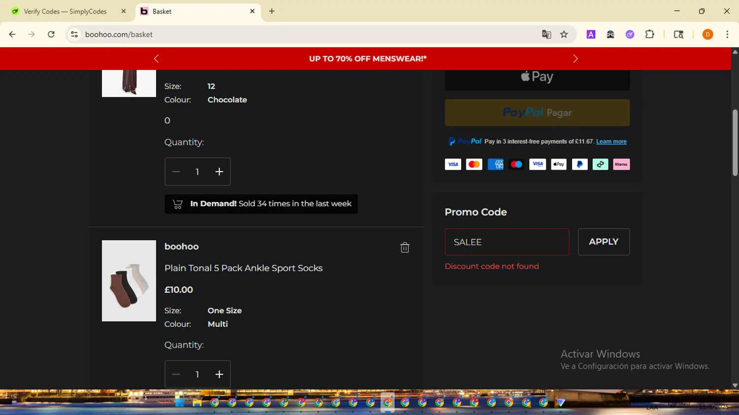Open the socks product thumbnail

(x=129, y=281)
